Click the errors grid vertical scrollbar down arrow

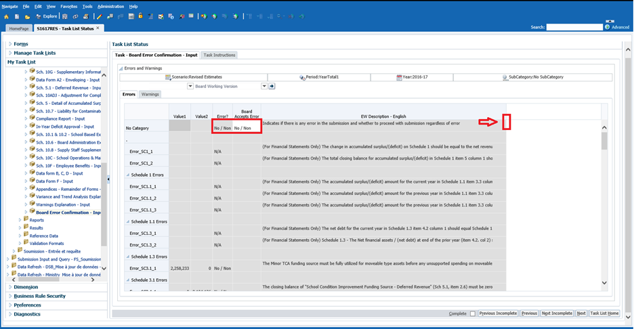pos(604,282)
